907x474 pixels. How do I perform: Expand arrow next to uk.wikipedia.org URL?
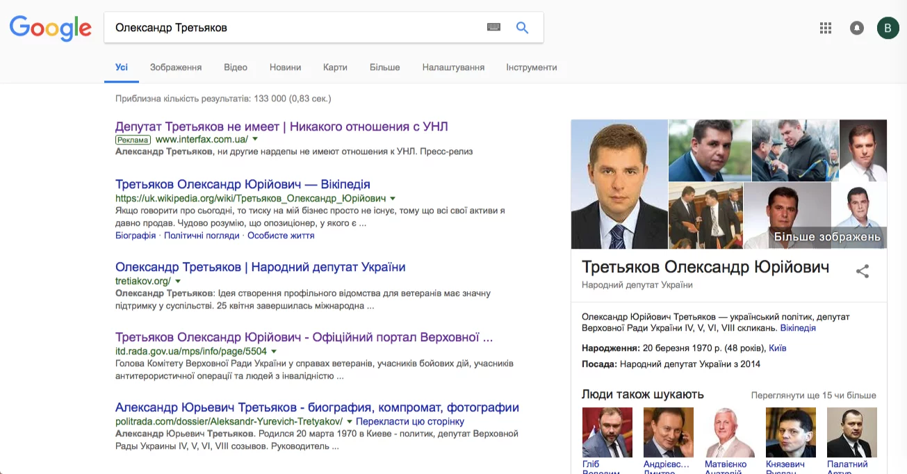[393, 199]
